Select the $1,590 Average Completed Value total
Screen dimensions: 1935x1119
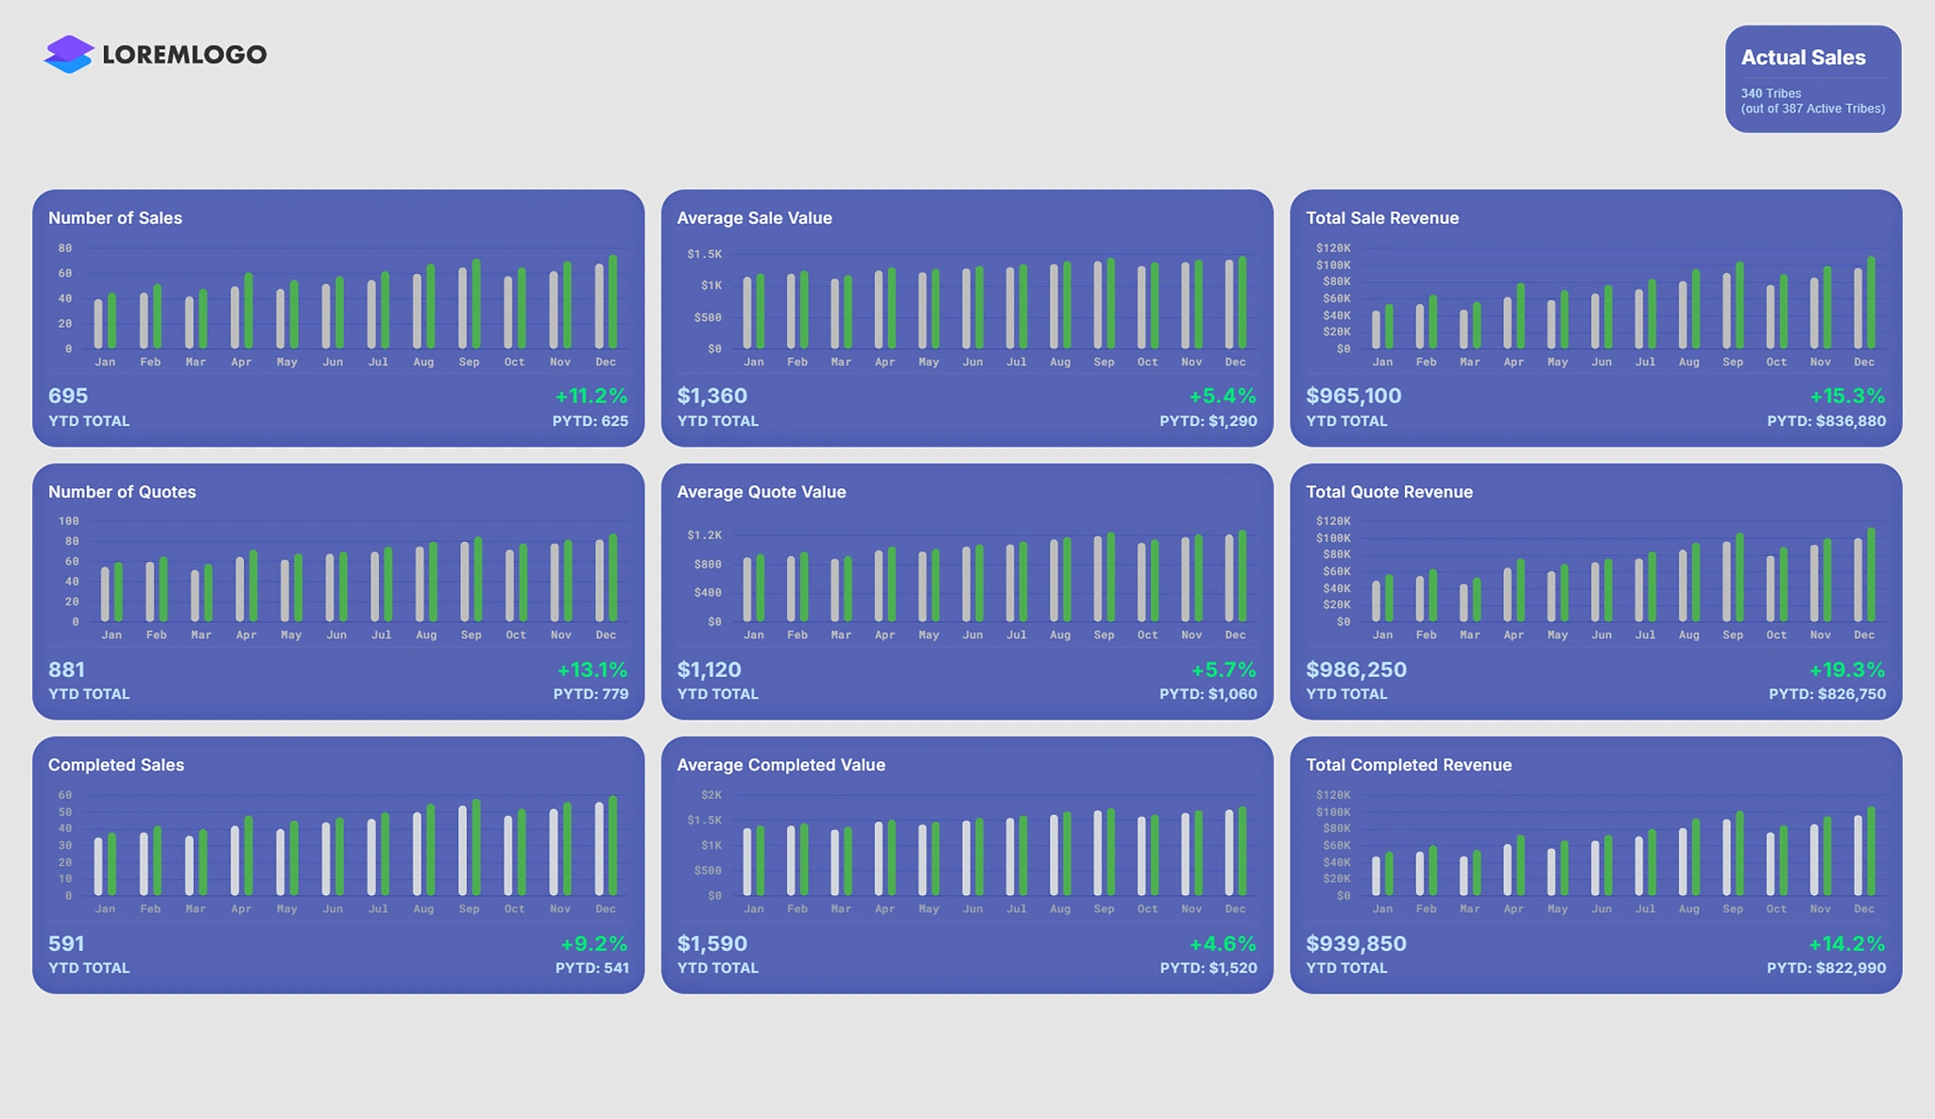[711, 943]
